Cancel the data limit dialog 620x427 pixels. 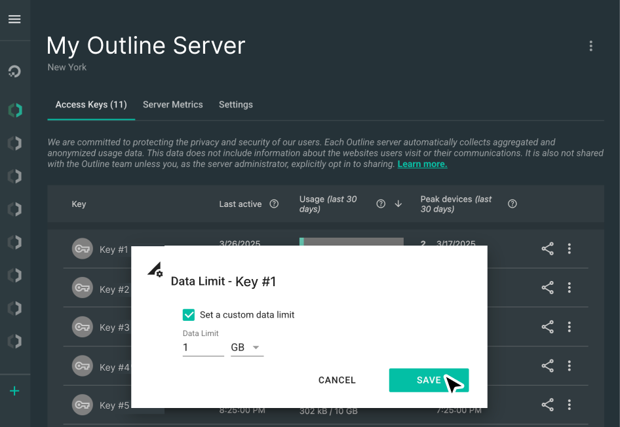337,380
